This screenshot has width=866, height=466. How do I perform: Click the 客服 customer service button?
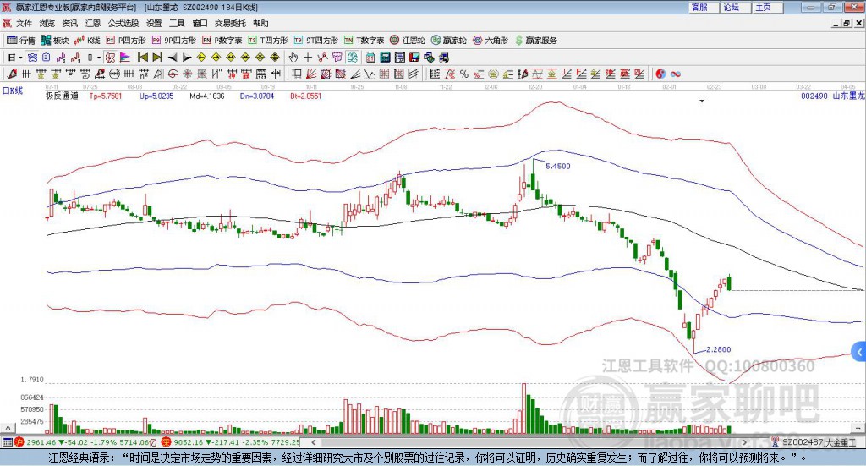click(704, 7)
